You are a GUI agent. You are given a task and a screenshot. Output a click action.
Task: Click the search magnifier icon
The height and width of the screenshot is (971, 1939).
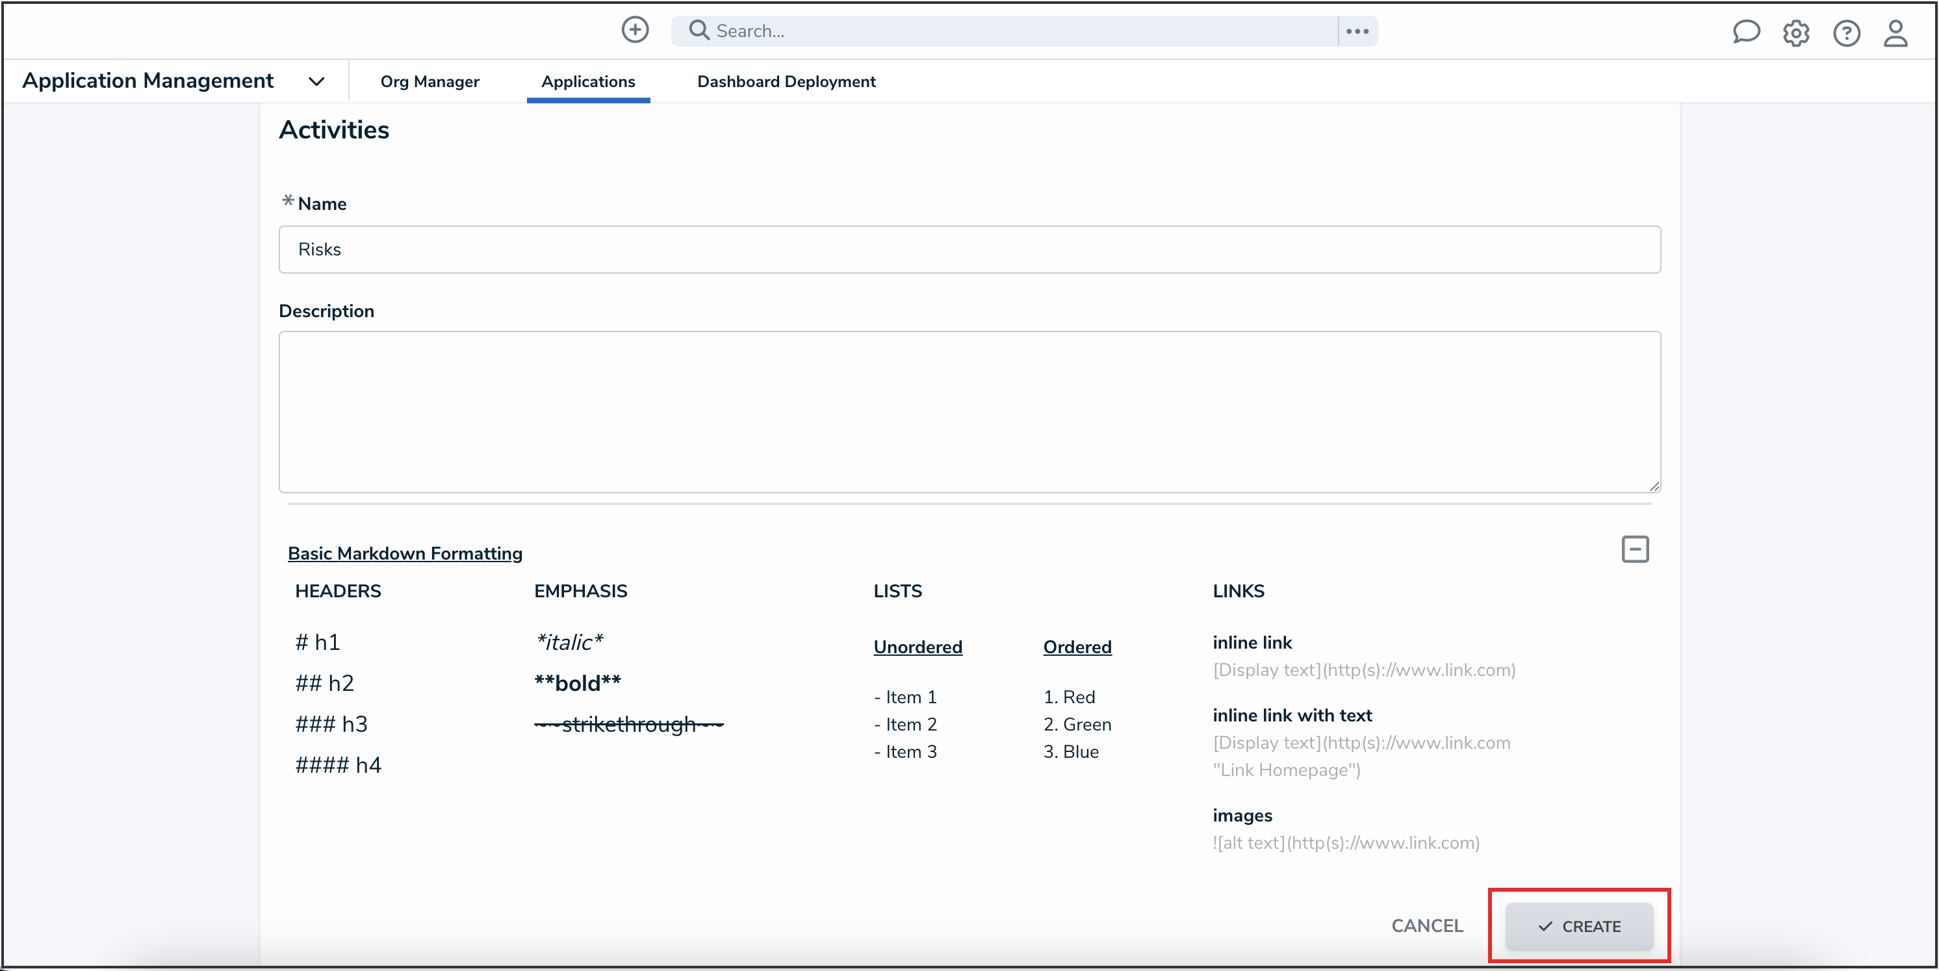699,30
